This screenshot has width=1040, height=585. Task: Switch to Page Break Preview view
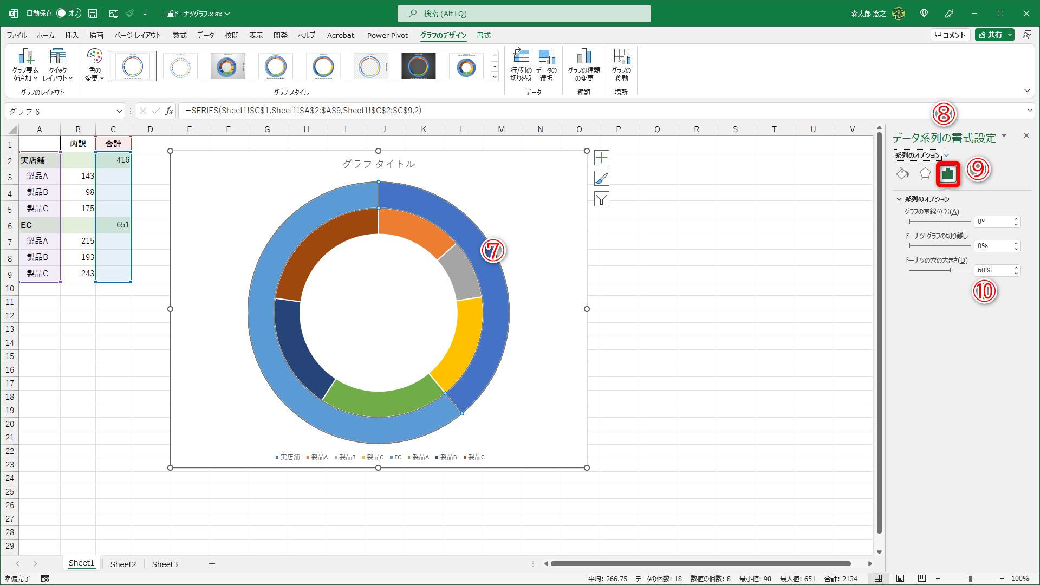coord(922,578)
